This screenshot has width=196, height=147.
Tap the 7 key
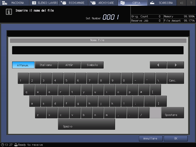(x=92, y=78)
